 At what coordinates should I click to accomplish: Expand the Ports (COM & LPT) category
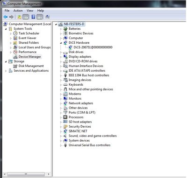pyautogui.click(x=61, y=113)
